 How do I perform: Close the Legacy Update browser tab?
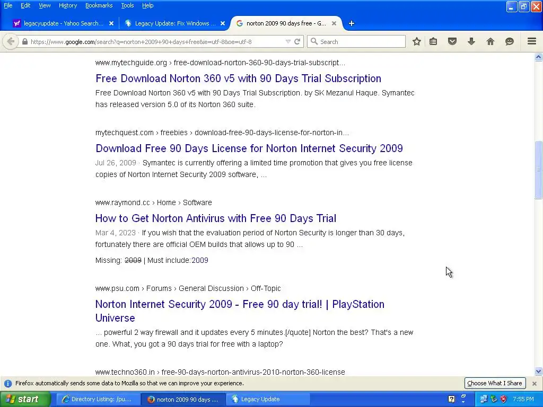click(223, 23)
